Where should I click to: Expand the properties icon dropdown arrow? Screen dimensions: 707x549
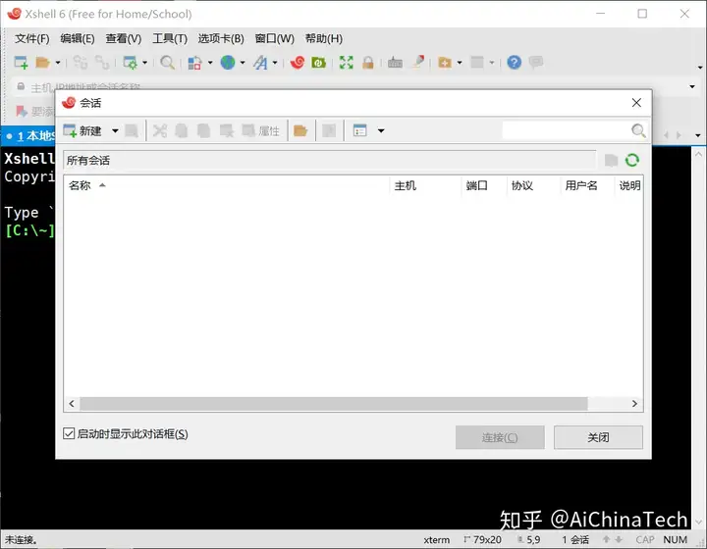144,63
